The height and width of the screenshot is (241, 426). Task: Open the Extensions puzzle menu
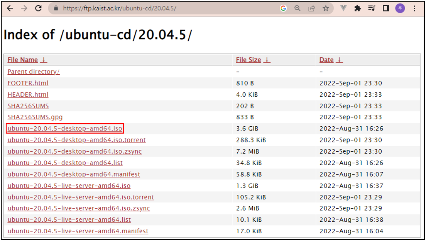pyautogui.click(x=358, y=8)
